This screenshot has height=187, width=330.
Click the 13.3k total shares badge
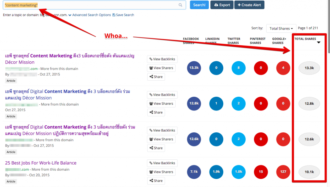click(309, 68)
